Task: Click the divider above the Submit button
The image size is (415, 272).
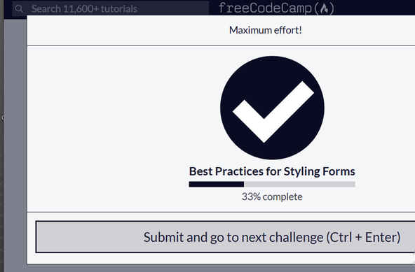Action: click(221, 212)
